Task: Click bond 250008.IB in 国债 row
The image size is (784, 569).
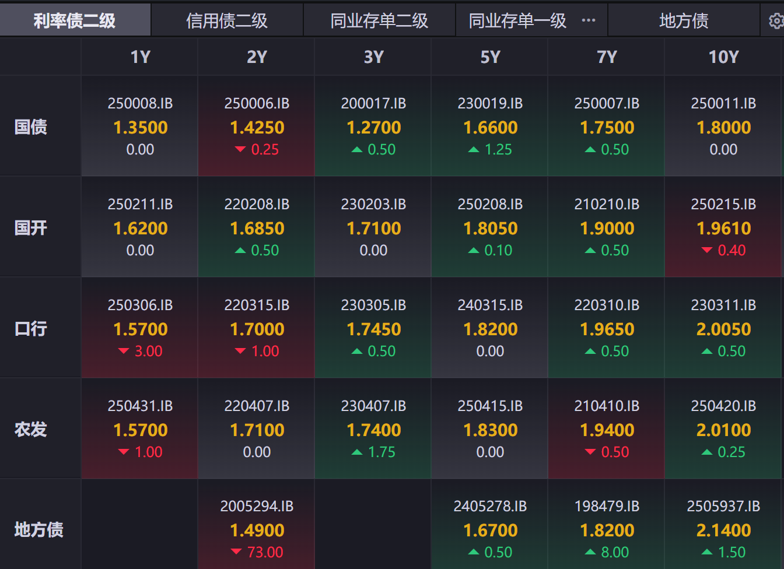Action: point(140,126)
